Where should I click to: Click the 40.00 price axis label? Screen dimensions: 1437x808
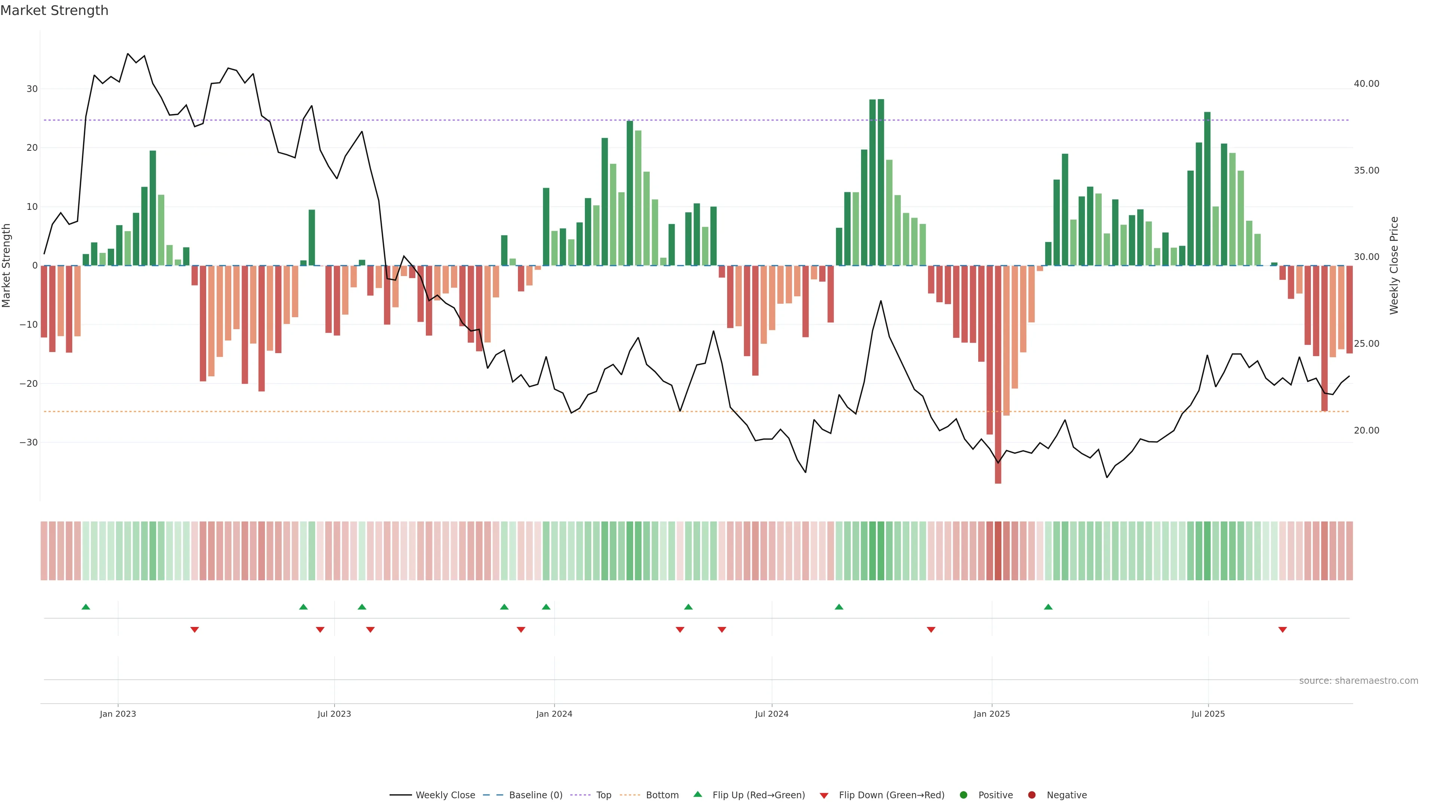pos(1366,84)
